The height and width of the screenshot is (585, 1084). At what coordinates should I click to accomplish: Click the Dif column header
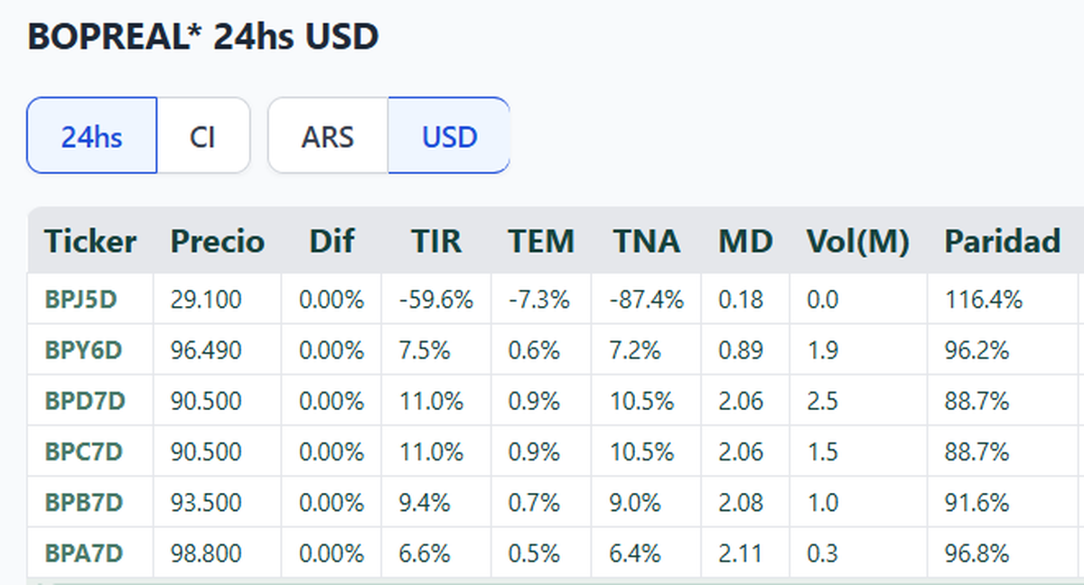(x=332, y=241)
